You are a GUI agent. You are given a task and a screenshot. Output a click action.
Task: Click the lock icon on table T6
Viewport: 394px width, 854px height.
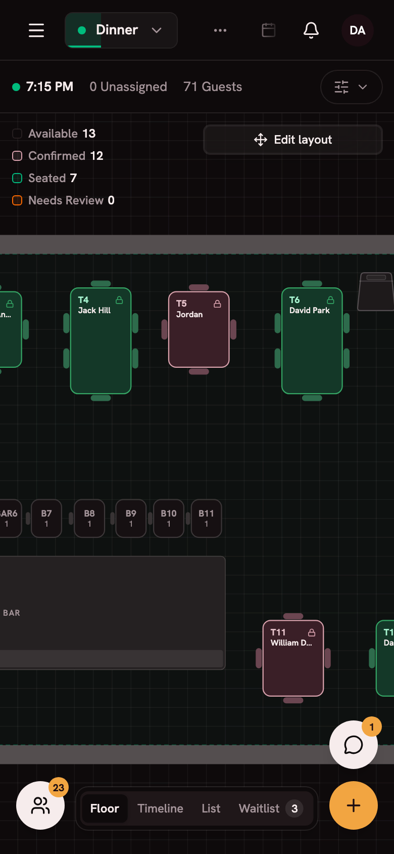pyautogui.click(x=330, y=300)
